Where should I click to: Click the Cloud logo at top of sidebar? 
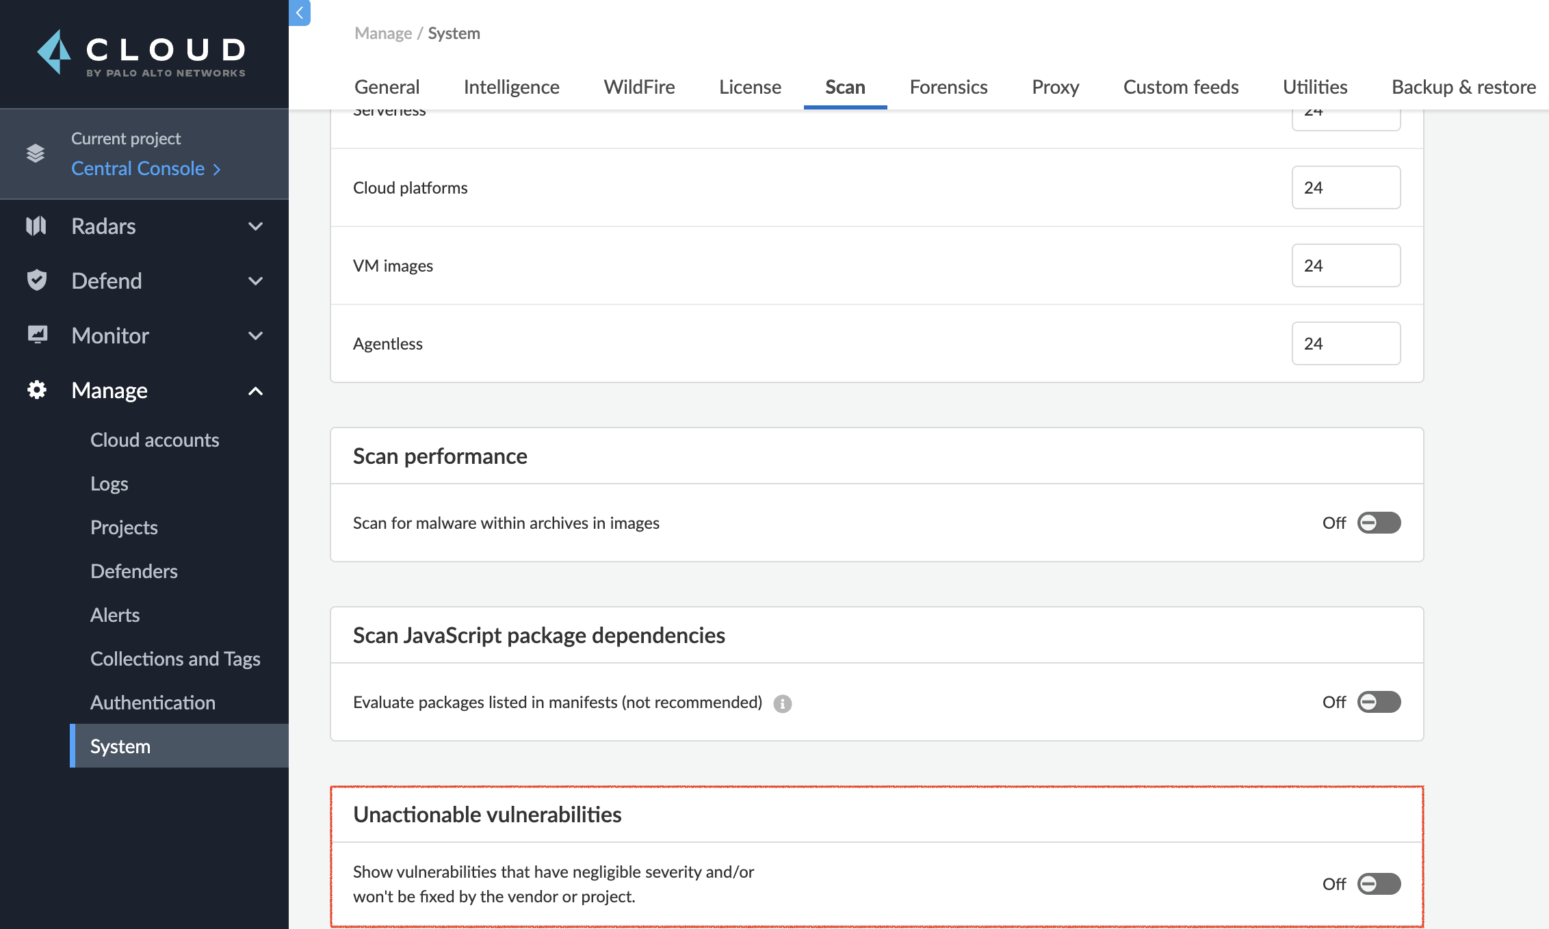tap(142, 53)
